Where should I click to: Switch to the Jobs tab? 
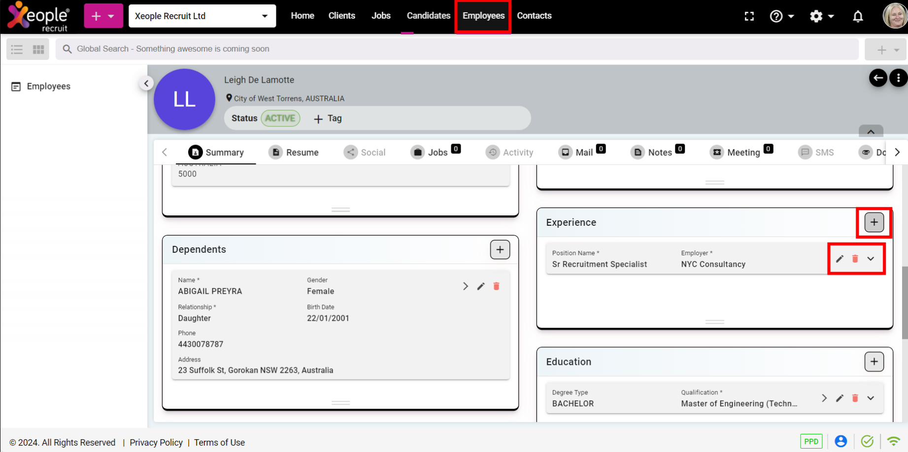(x=436, y=152)
